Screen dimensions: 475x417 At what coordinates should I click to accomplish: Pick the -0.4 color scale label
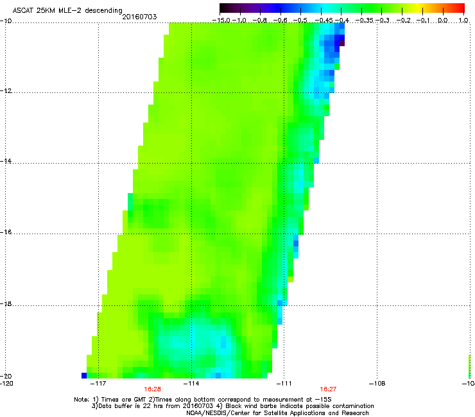[341, 21]
